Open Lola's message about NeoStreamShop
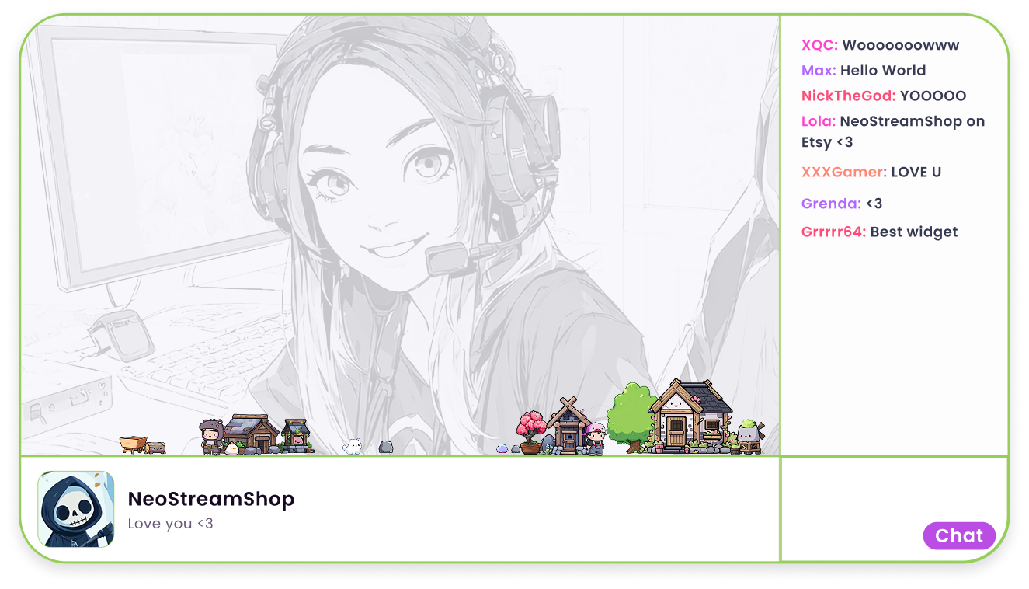The image size is (1029, 589). click(x=893, y=131)
